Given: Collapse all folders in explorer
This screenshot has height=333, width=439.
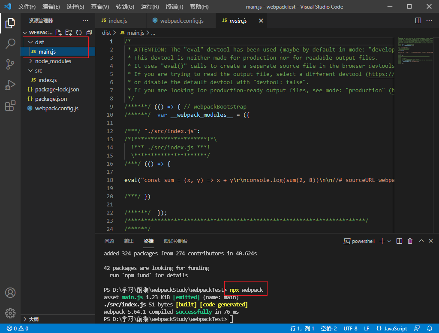Looking at the screenshot, I should (x=89, y=33).
